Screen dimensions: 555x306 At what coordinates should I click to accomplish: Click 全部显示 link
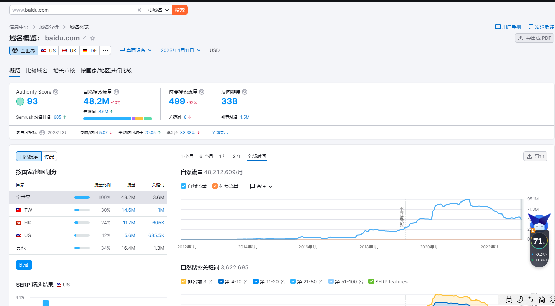220,133
